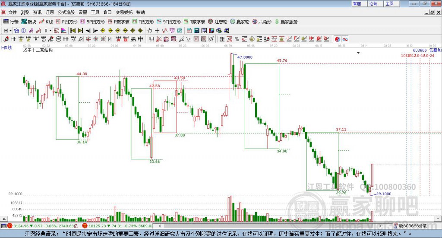Jump to first bar with the skip-to-start icon
This screenshot has width=442, height=238.
[73, 31]
